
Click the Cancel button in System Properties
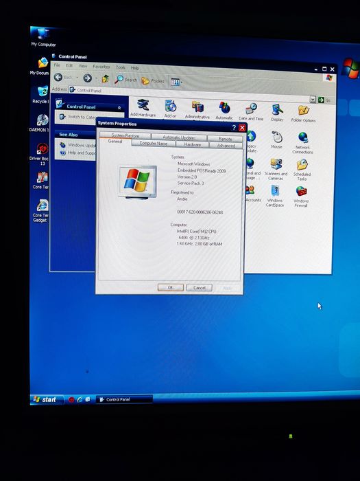[x=199, y=288]
